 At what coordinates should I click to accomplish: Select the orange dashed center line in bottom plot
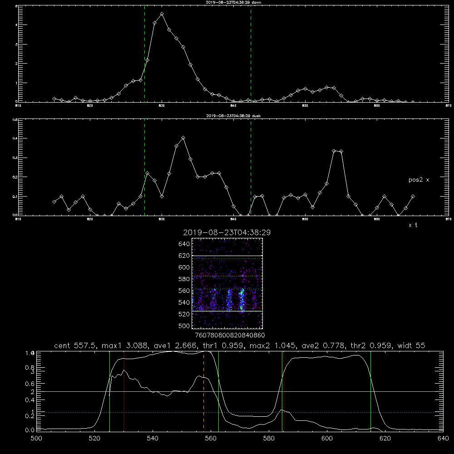(x=203, y=391)
